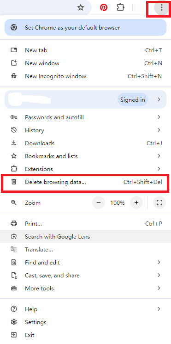
Task: Click the three-dot Chrome menu button
Action: pos(162,8)
